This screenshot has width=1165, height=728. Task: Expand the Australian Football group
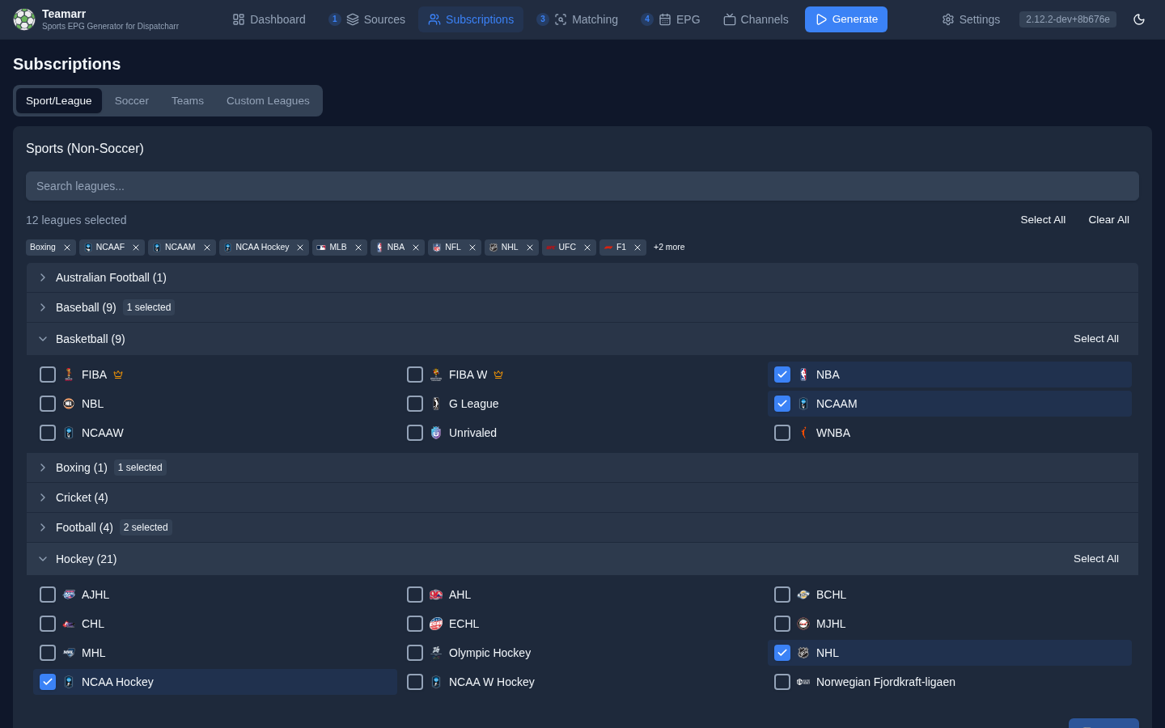(582, 277)
